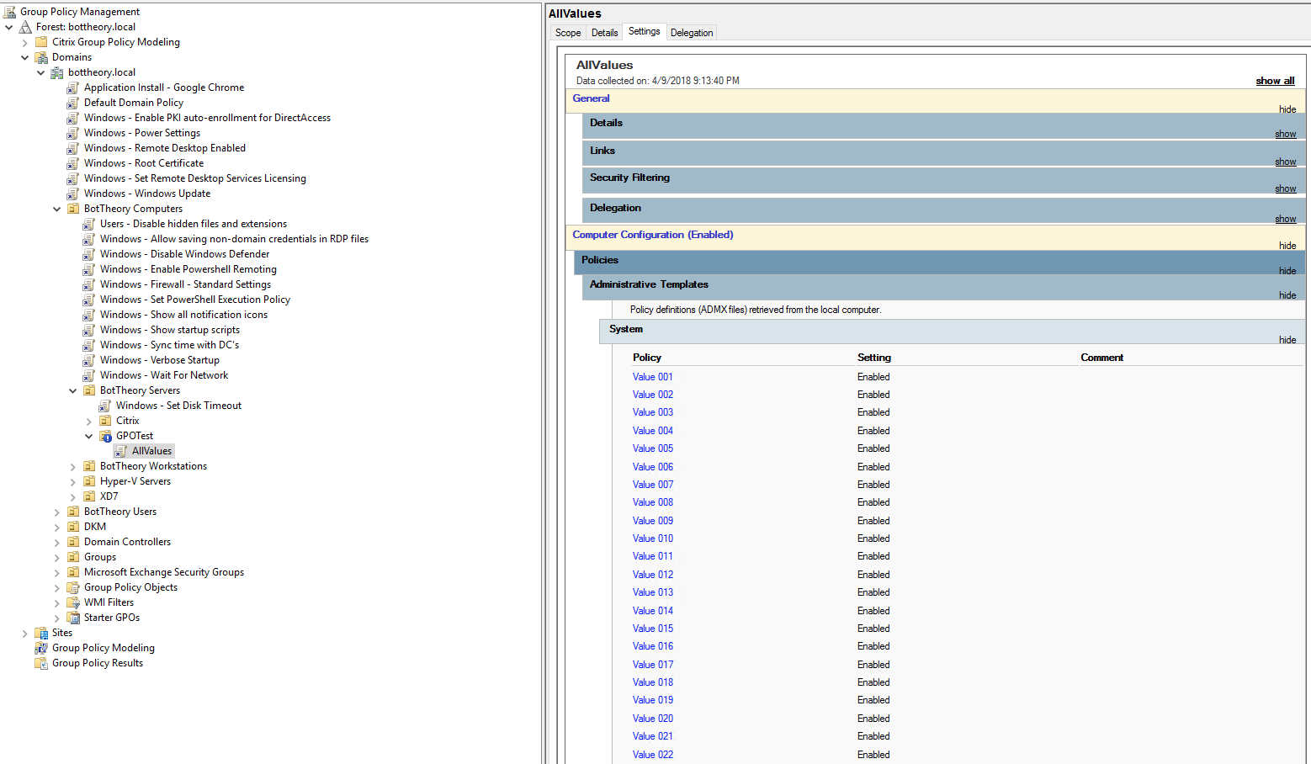This screenshot has width=1311, height=764.
Task: Click the WMI Filters folder icon
Action: tap(73, 602)
